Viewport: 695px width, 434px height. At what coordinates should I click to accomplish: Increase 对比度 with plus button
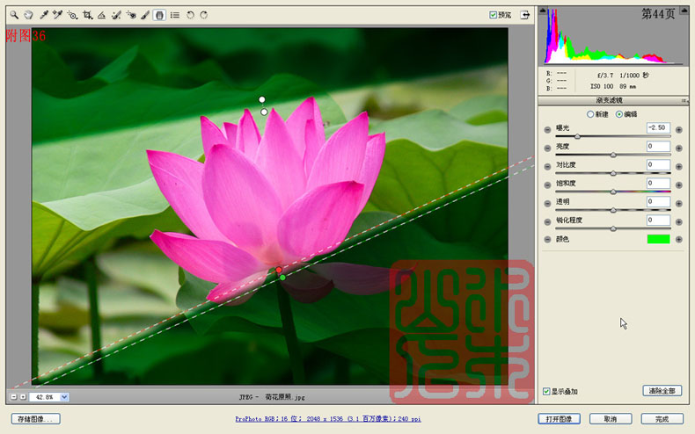679,167
